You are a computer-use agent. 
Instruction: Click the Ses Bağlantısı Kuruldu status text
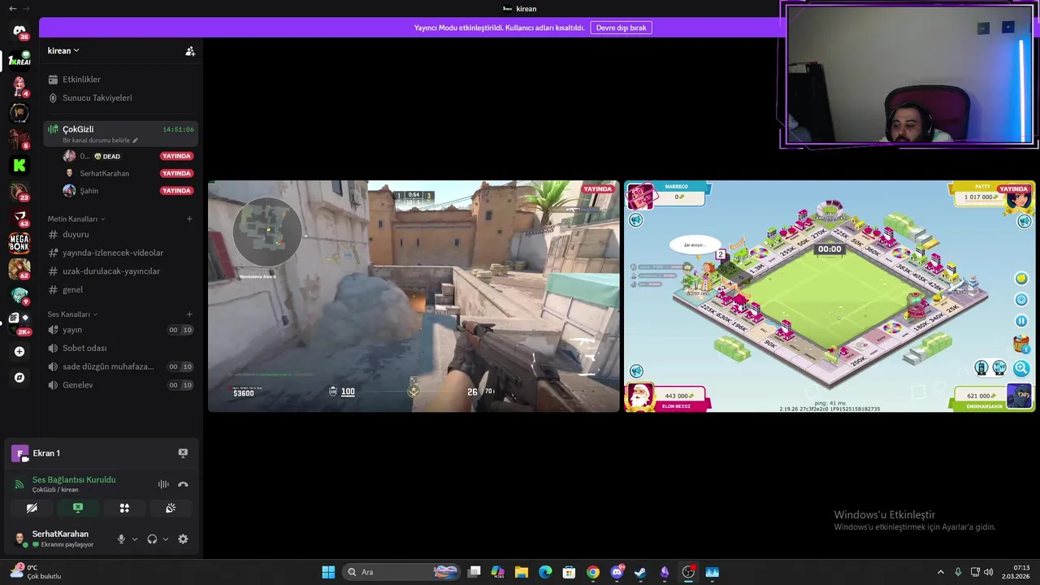click(74, 480)
